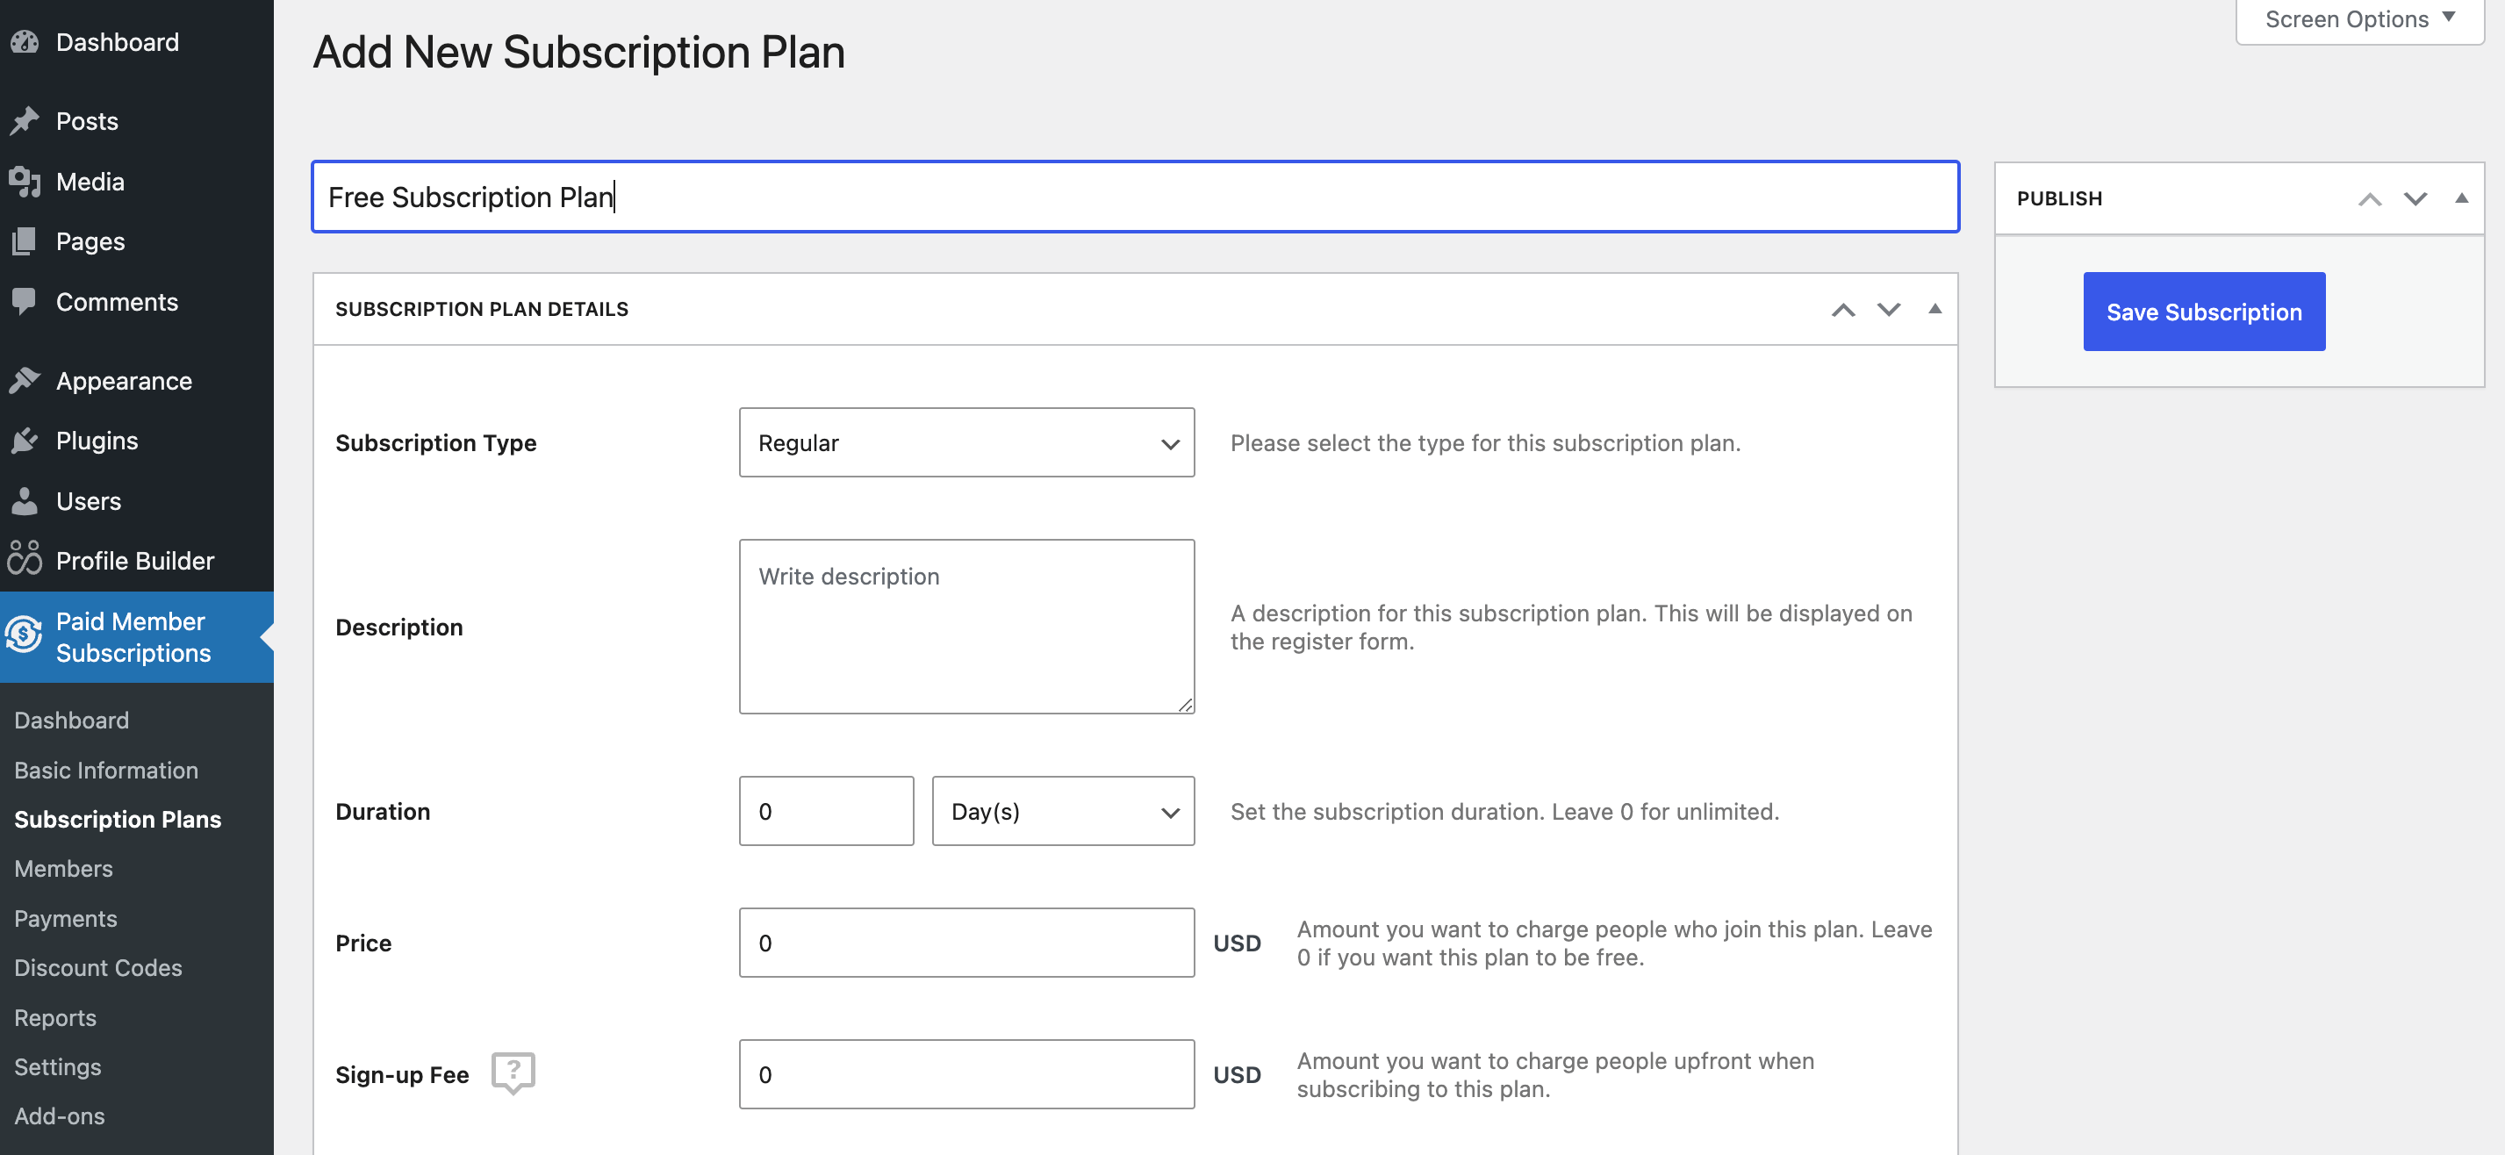Open the Appearance menu
This screenshot has height=1155, width=2505.
click(124, 380)
